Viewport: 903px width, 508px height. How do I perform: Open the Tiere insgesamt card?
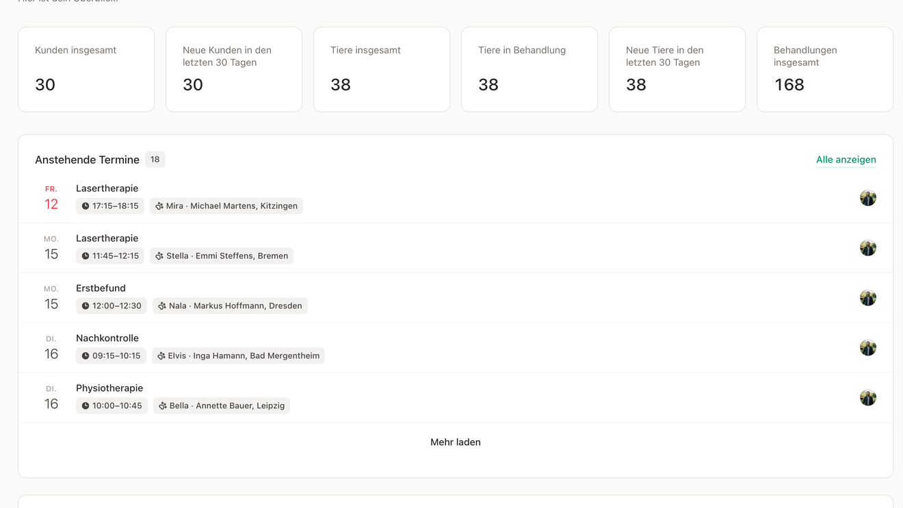[382, 70]
